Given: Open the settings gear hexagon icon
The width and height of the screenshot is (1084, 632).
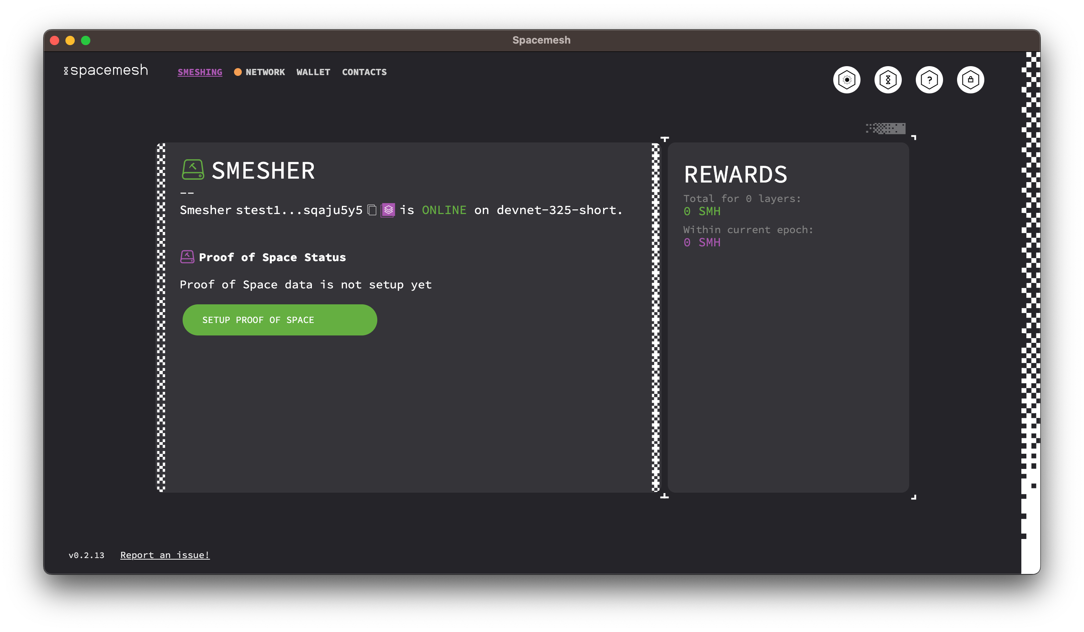Looking at the screenshot, I should tap(846, 79).
